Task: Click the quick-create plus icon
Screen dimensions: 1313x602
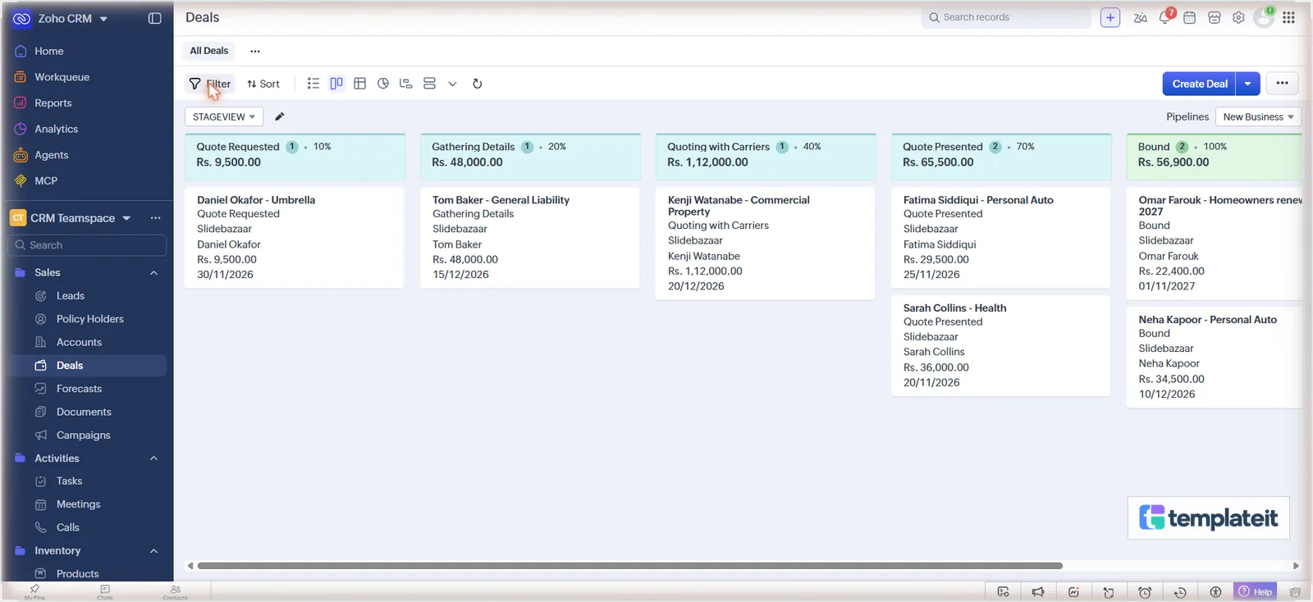Action: tap(1110, 17)
